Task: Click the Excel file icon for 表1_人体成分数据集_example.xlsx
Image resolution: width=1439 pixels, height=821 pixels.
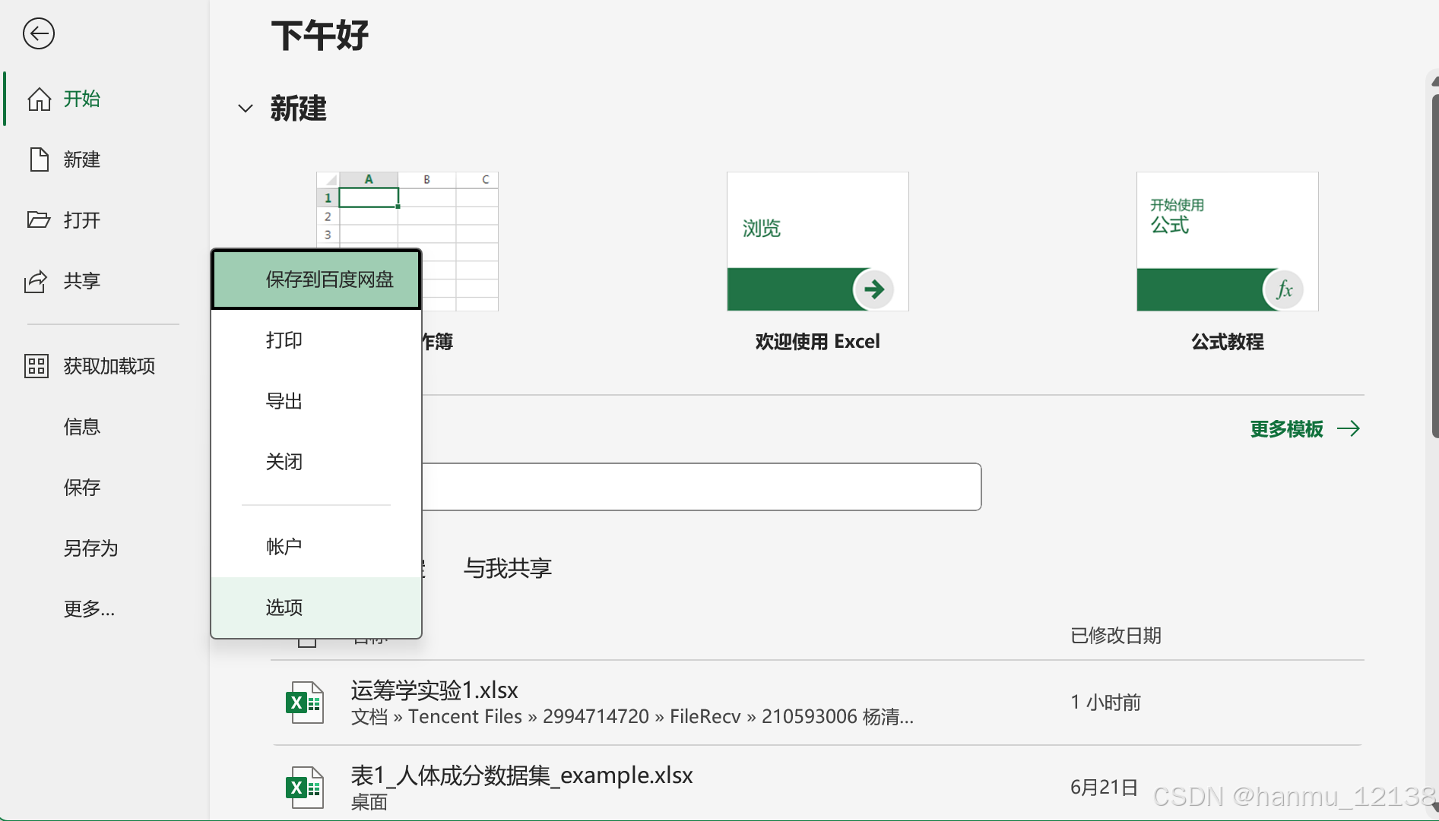Action: 305,788
